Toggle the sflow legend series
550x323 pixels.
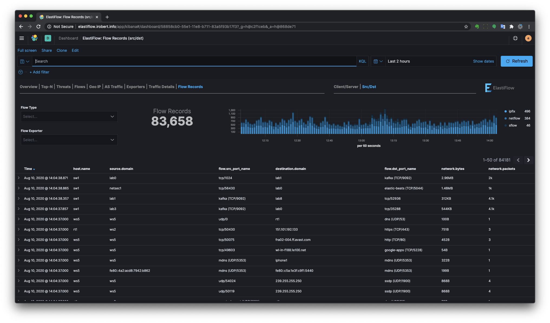coord(513,125)
